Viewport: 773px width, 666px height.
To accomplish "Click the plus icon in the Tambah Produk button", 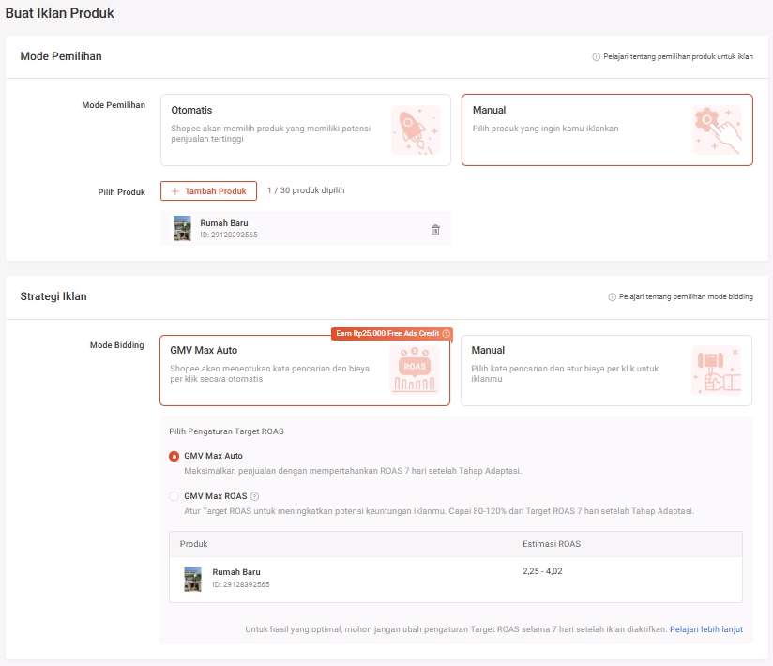I will point(175,191).
